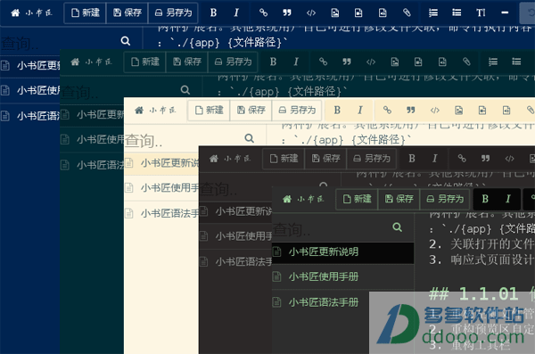The width and height of the screenshot is (535, 354).
Task: Insert an ordered list in the navy blue window
Action: coord(433,13)
